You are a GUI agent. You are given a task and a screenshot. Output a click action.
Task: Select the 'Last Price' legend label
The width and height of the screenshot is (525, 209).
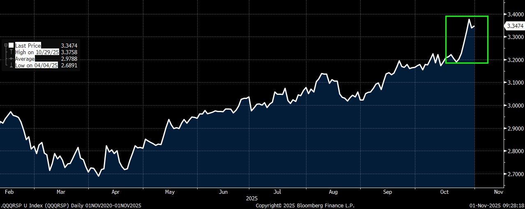point(28,46)
